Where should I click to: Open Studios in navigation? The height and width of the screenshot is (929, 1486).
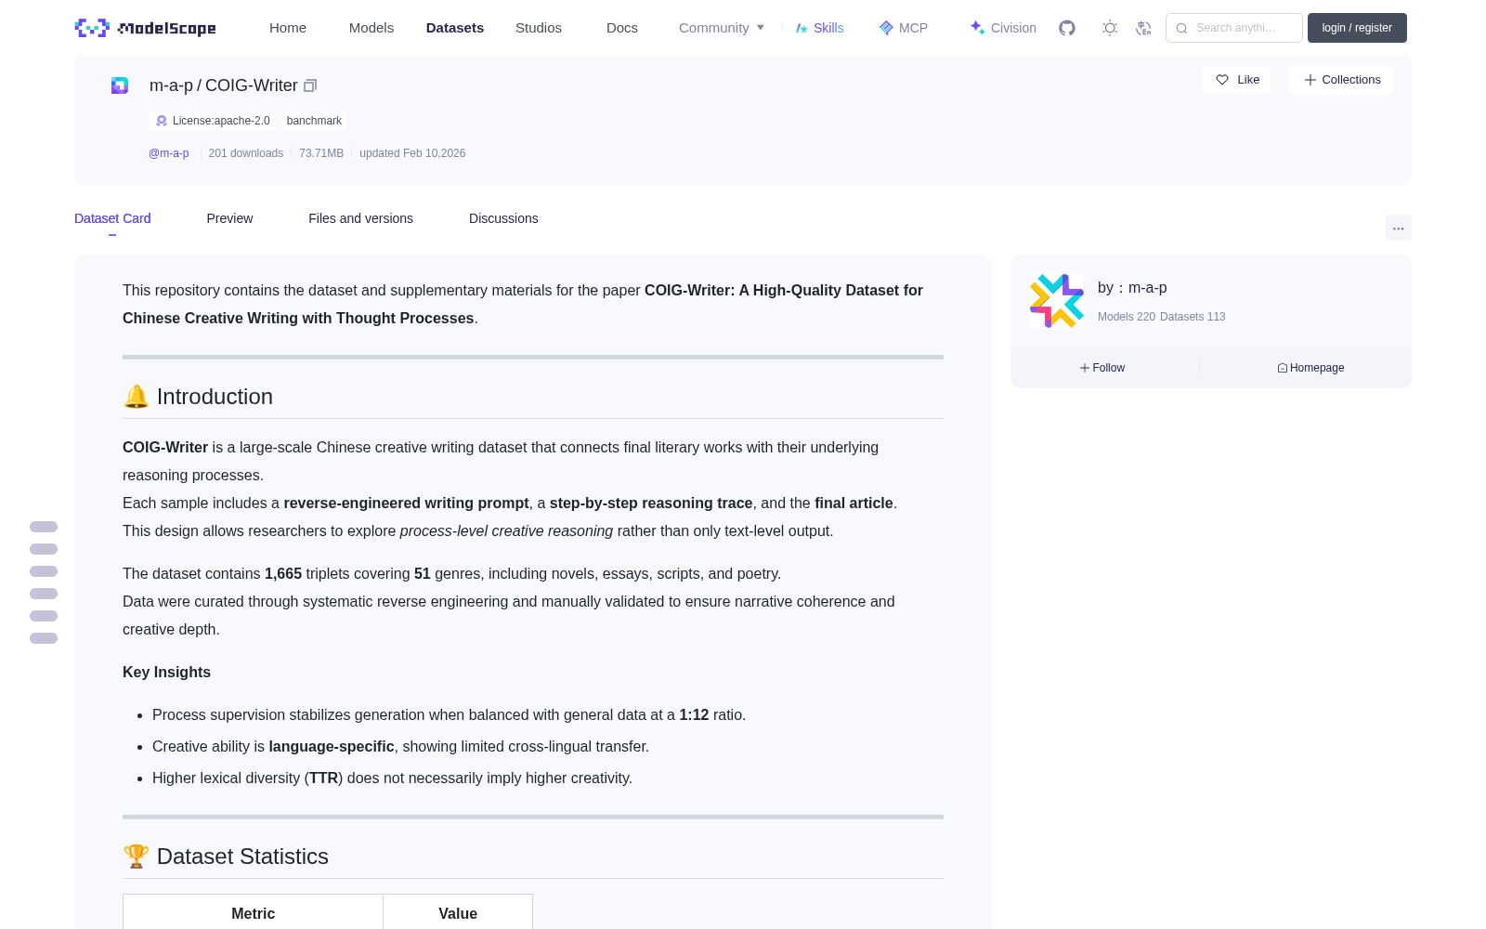click(x=539, y=28)
